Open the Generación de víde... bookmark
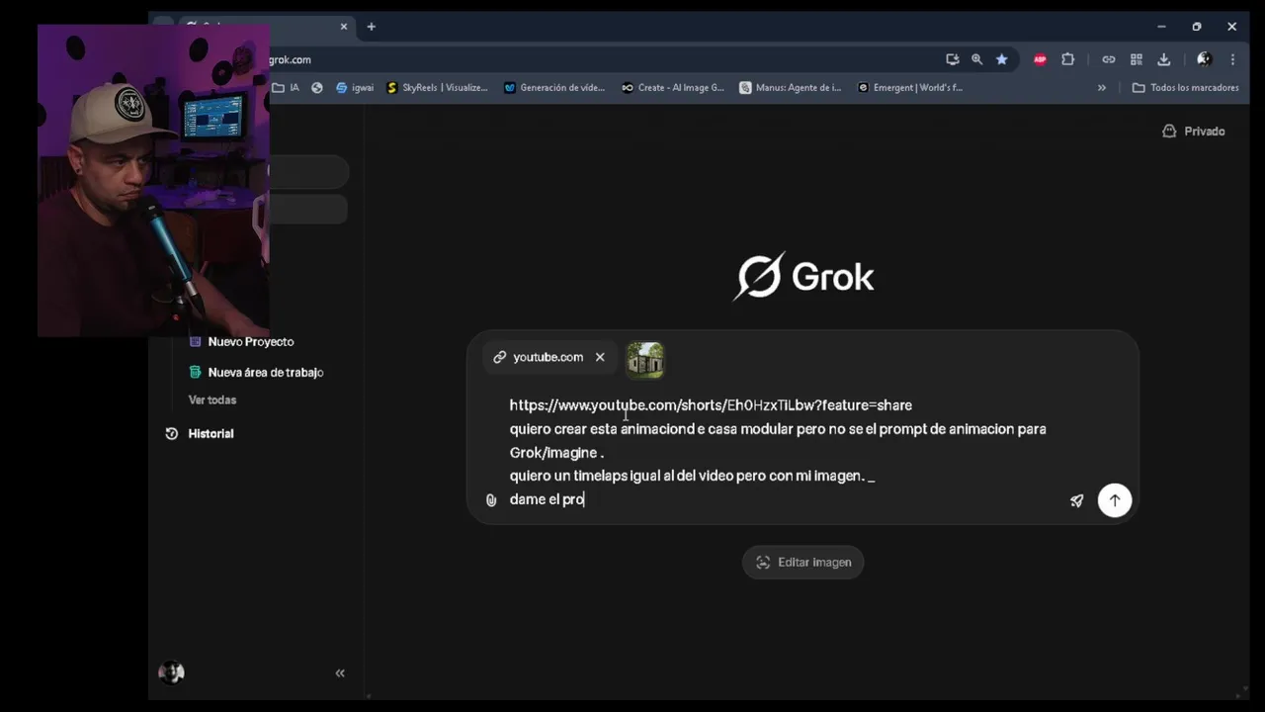This screenshot has height=712, width=1265. point(554,87)
